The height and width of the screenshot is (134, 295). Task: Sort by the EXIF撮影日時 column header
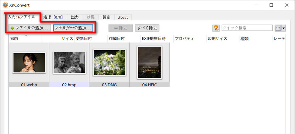click(x=157, y=39)
